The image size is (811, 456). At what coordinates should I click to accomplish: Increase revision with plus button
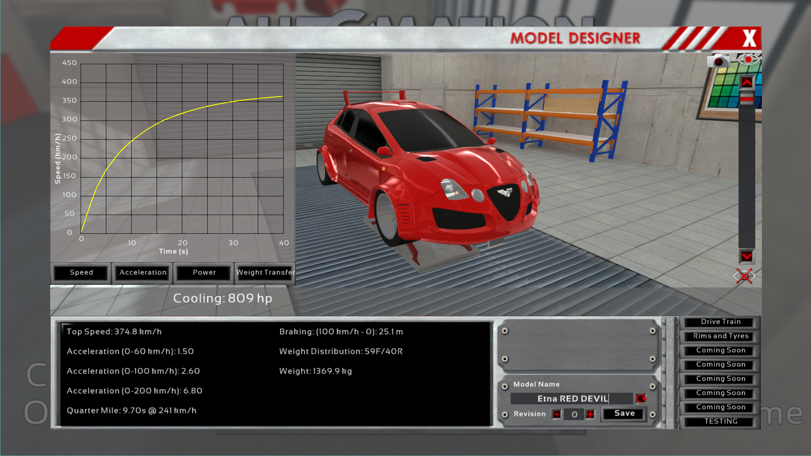click(590, 414)
